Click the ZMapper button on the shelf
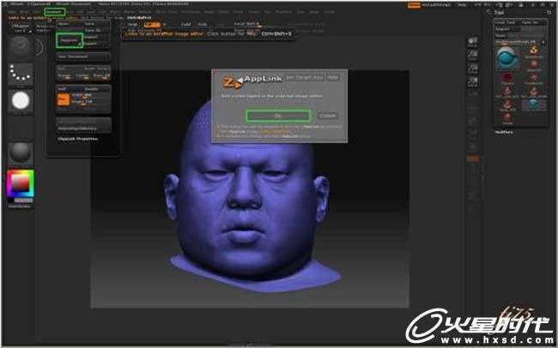 (x=21, y=28)
